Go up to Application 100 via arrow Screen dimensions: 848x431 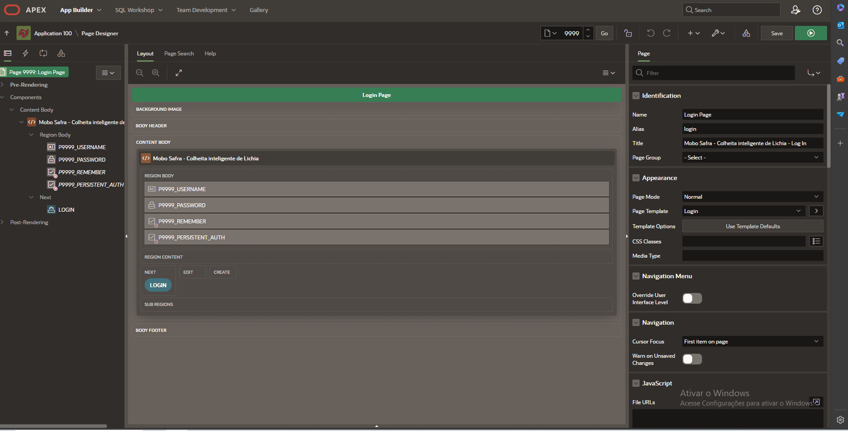[7, 33]
